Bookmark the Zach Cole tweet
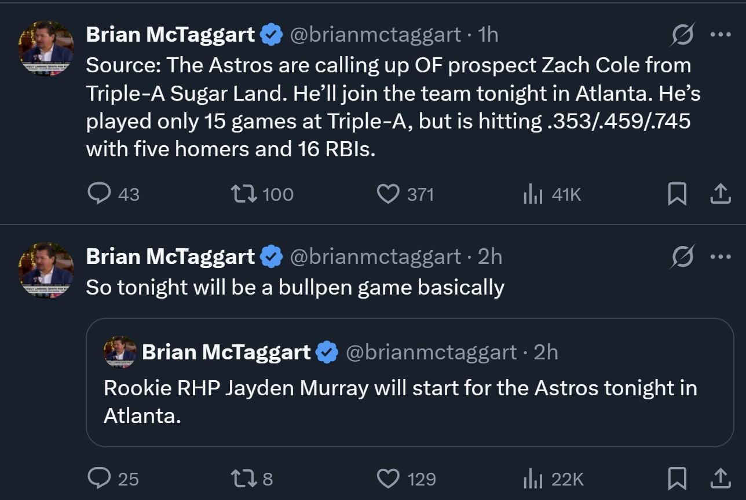Viewport: 746px width, 500px height. coord(677,194)
